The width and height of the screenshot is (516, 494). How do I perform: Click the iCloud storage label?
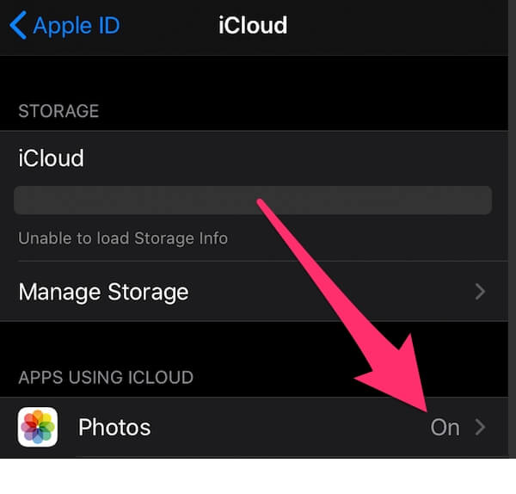coord(51,158)
